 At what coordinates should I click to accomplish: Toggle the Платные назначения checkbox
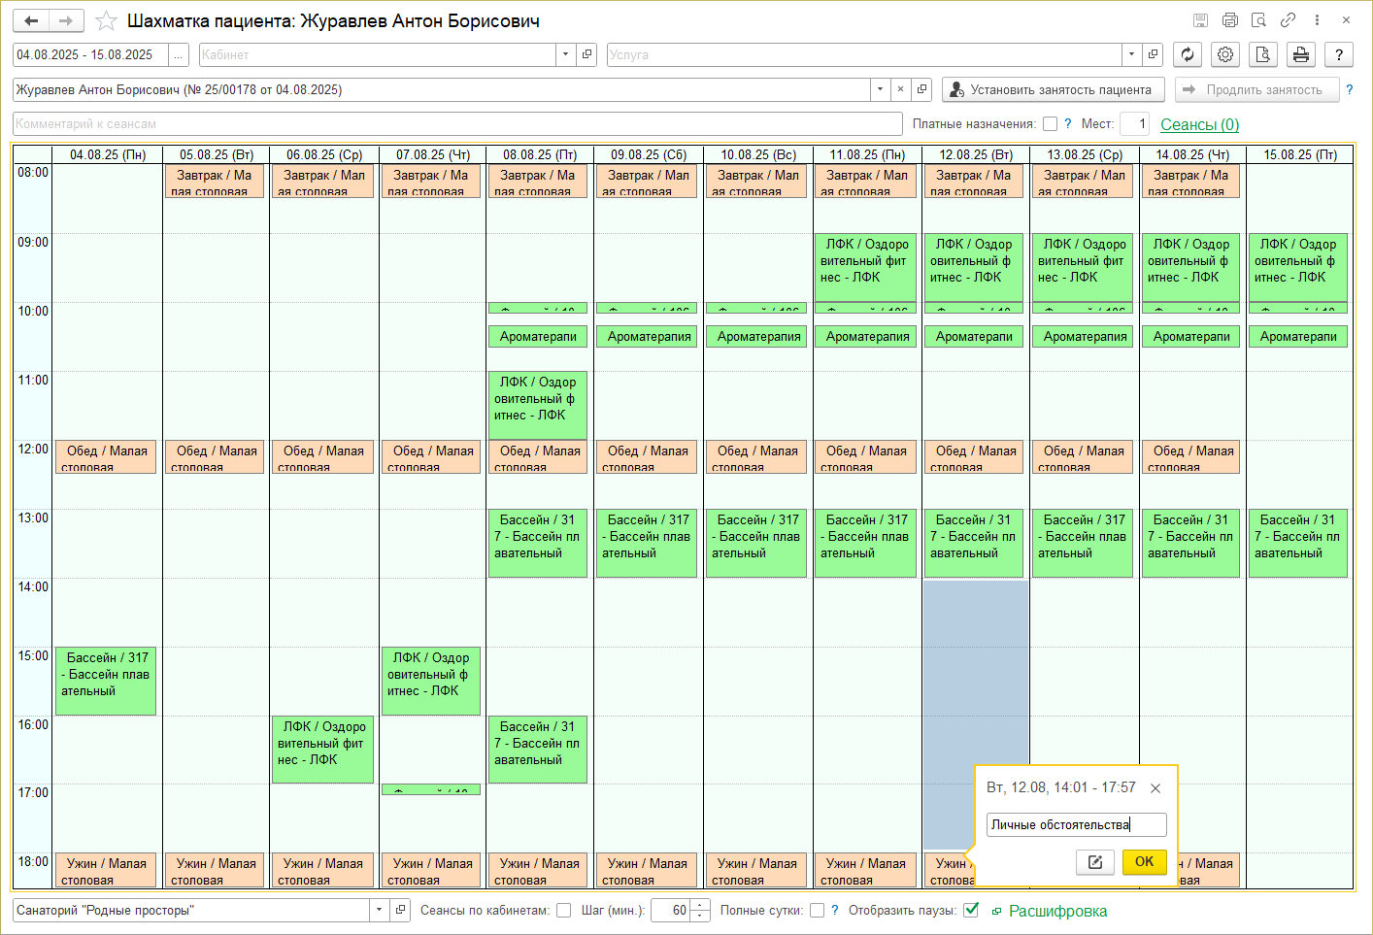point(1050,123)
